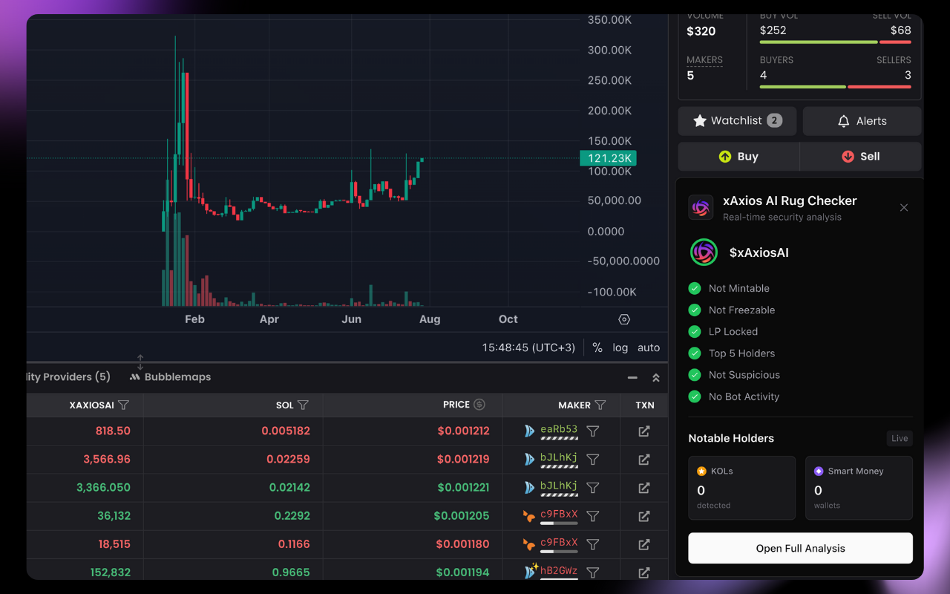
Task: Filter by maker eaRb53
Action: pyautogui.click(x=593, y=431)
